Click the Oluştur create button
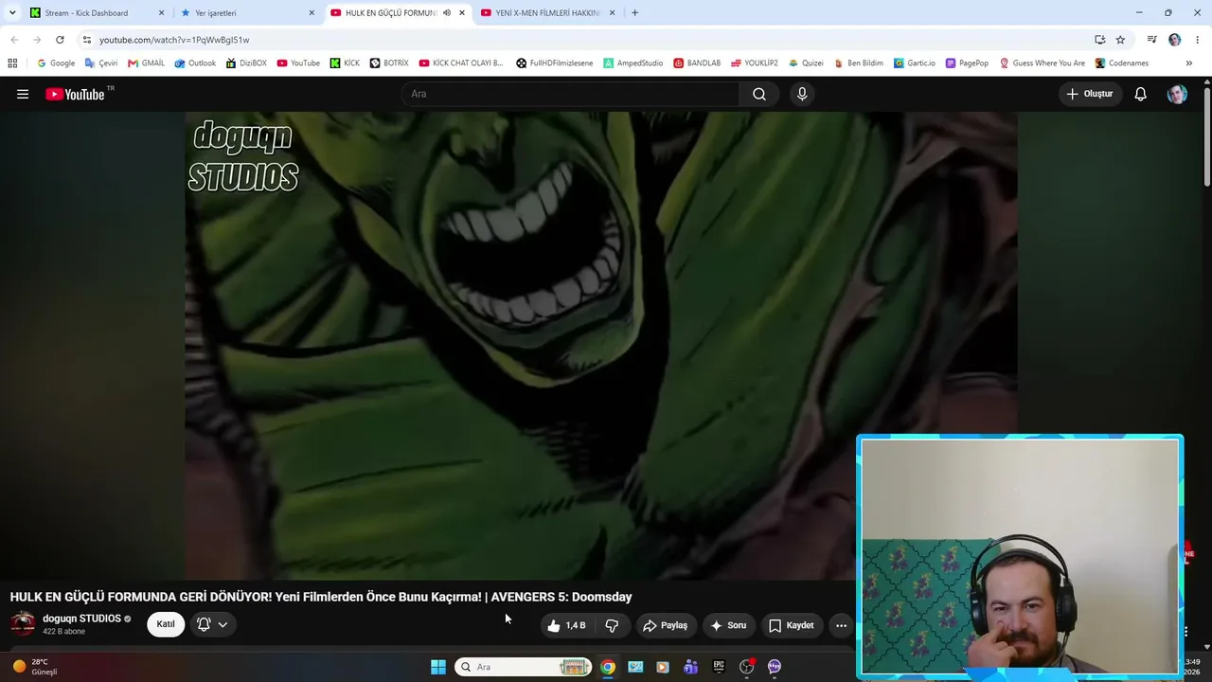Image resolution: width=1212 pixels, height=682 pixels. pyautogui.click(x=1090, y=94)
